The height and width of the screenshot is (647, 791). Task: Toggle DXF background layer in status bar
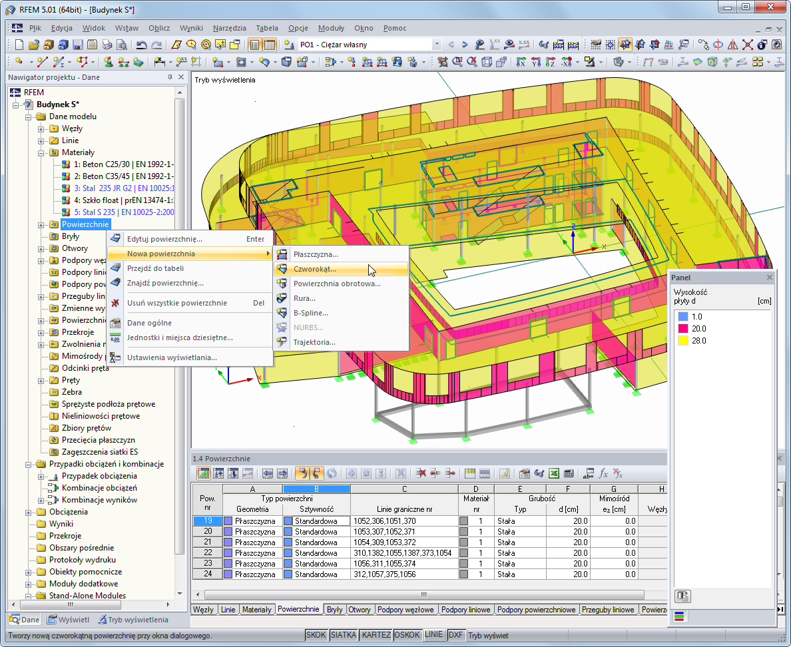coord(455,635)
